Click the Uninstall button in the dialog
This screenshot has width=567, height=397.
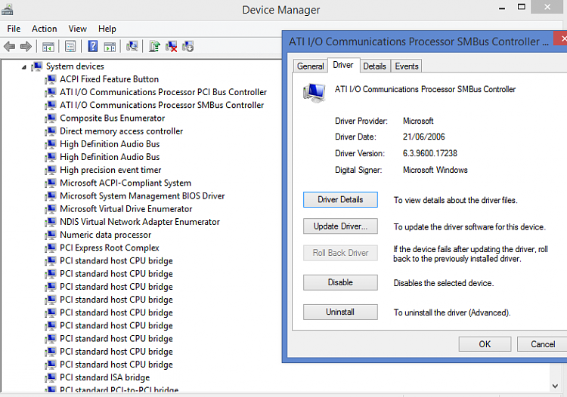click(x=340, y=312)
